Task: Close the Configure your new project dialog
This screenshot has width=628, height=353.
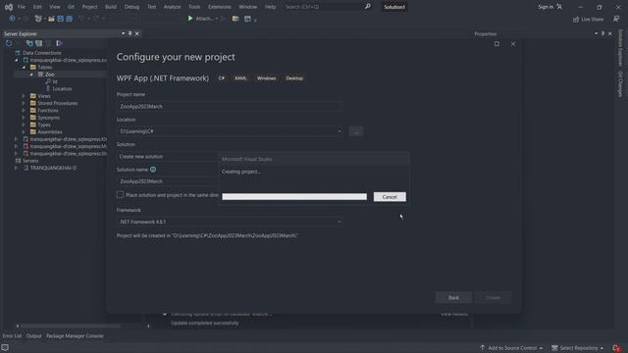Action: [513, 43]
